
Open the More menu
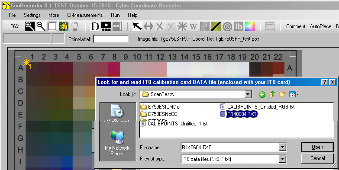(x=54, y=15)
